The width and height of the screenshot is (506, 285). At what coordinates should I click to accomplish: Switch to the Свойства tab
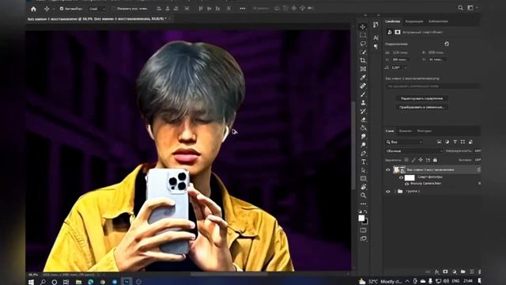point(392,21)
